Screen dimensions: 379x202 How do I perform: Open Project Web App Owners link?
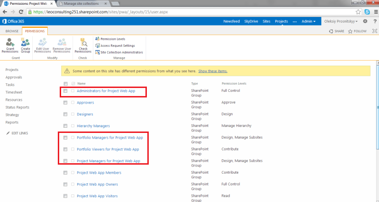click(x=98, y=184)
